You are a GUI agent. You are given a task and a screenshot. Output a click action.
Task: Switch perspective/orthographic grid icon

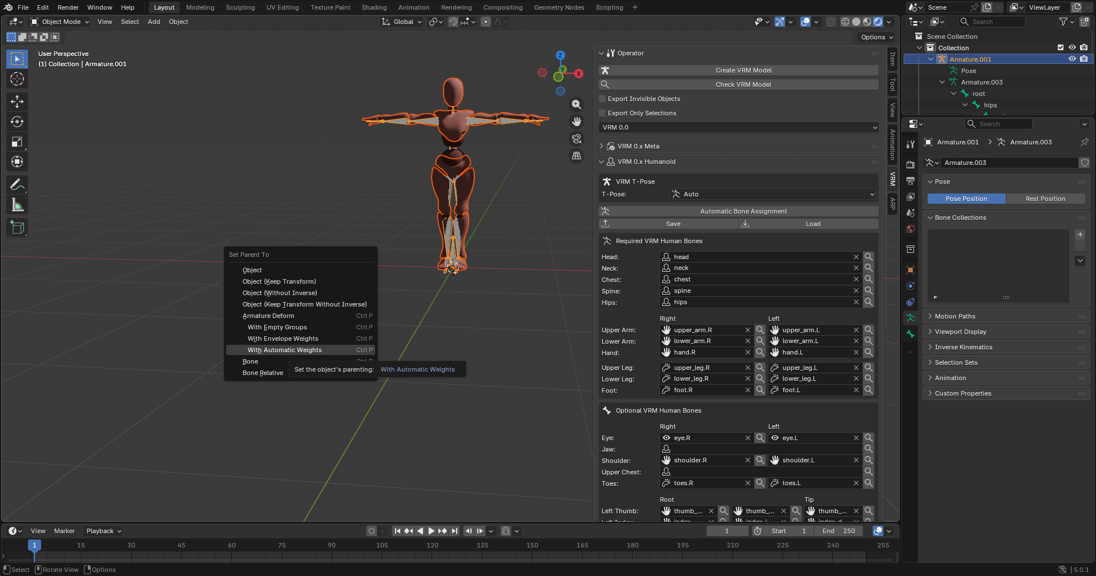[577, 155]
